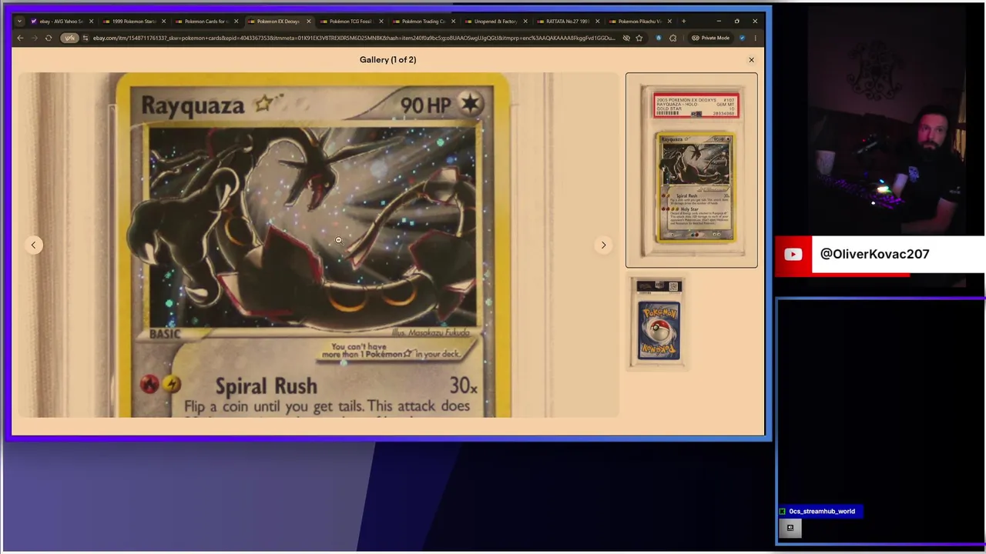Switch to the Unopened & Factory tab
Viewport: 986px width, 554px height.
(495, 22)
